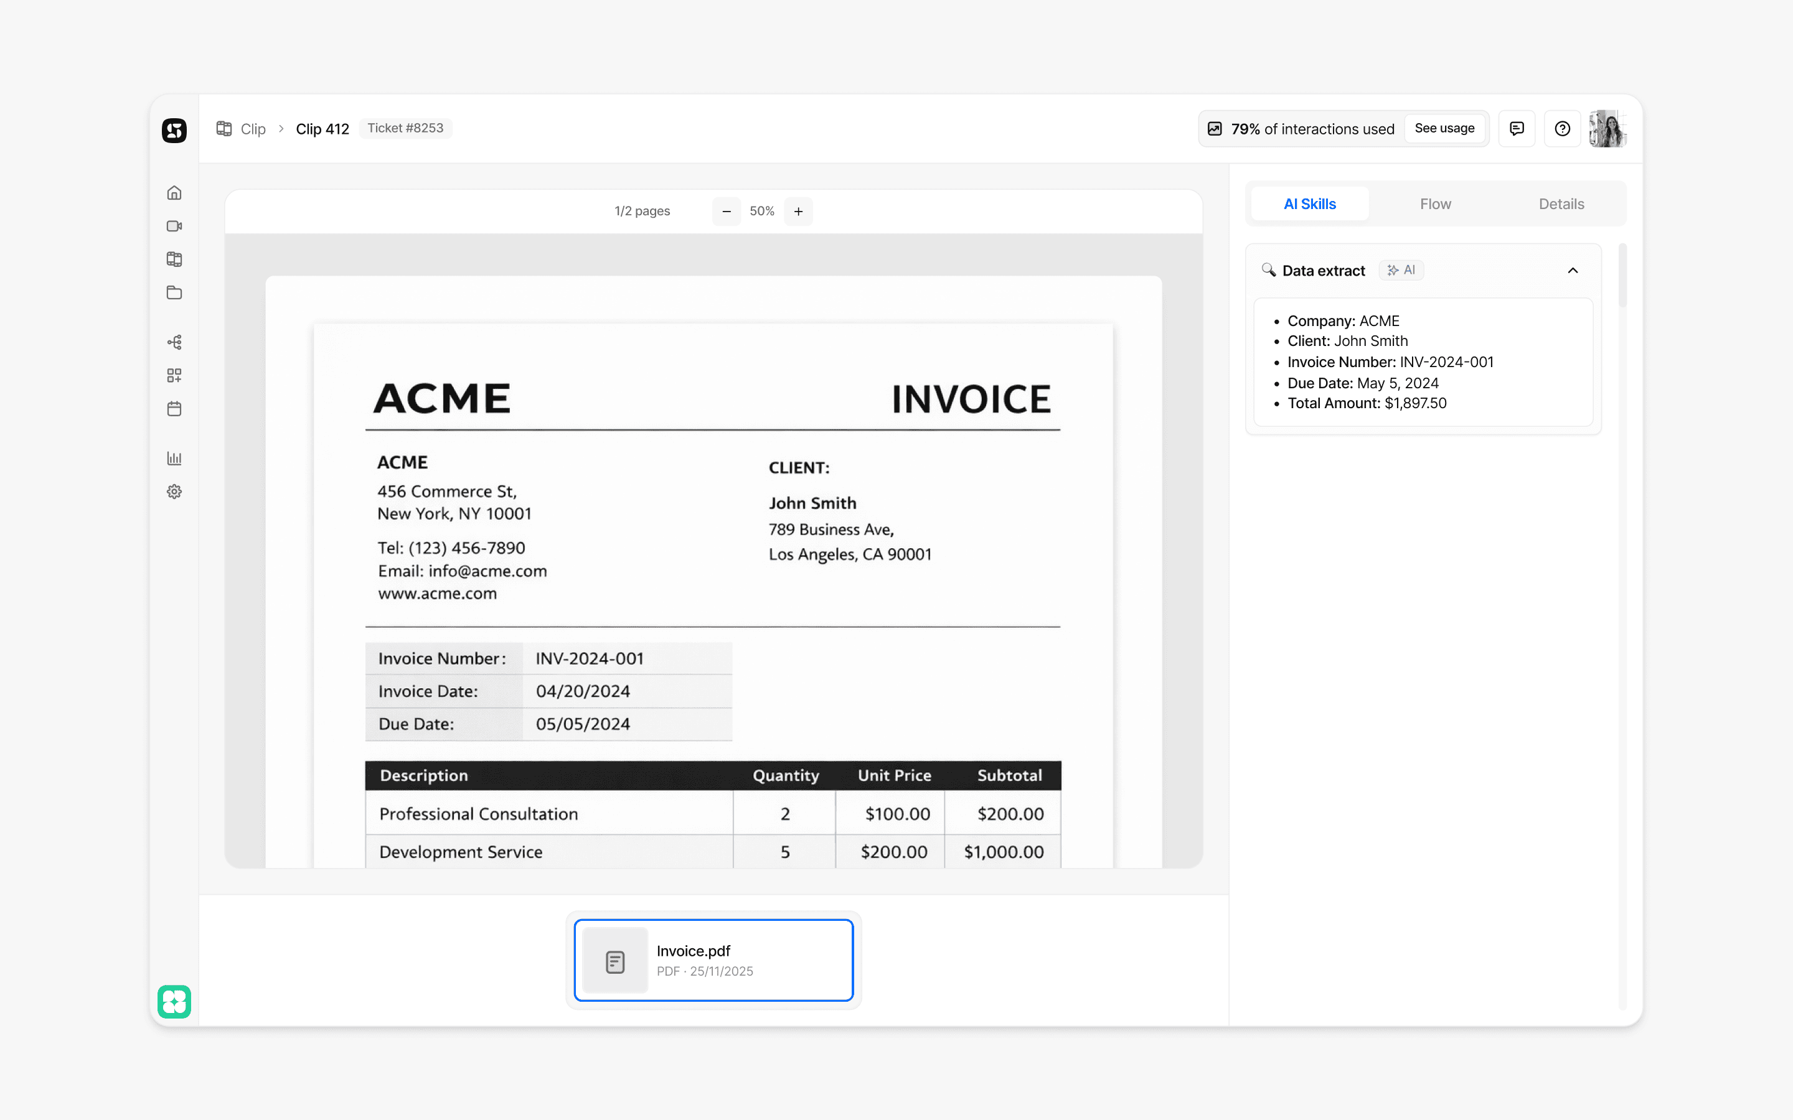Switch to the Details tab
Viewport: 1793px width, 1120px height.
(1561, 203)
